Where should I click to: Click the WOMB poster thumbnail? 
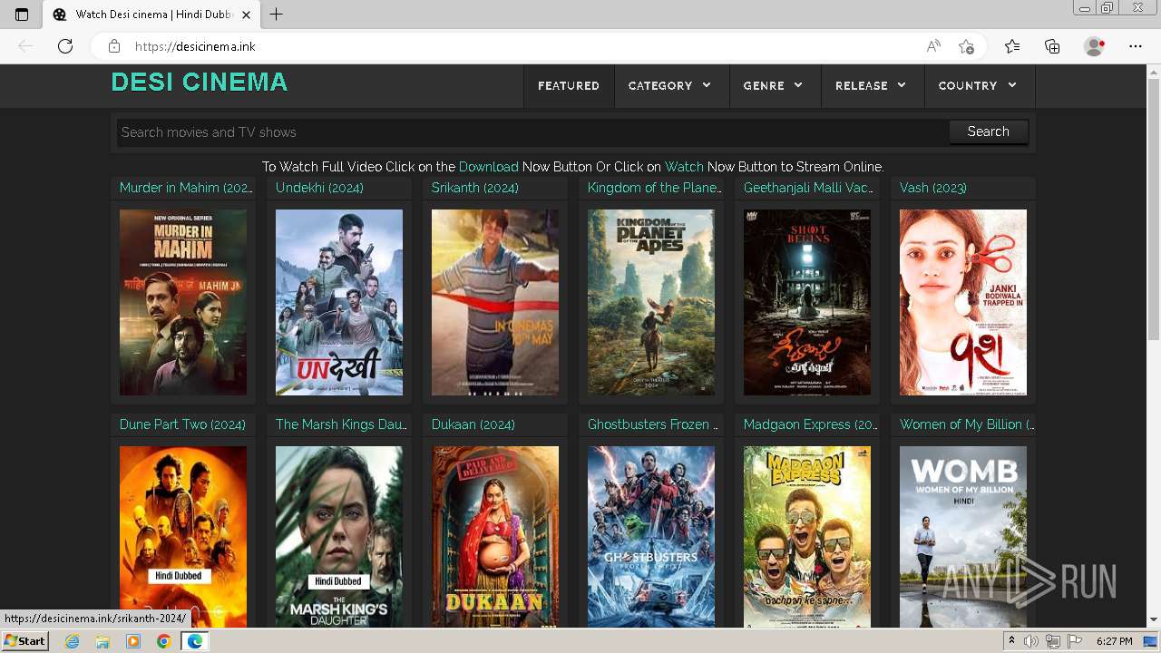(963, 536)
